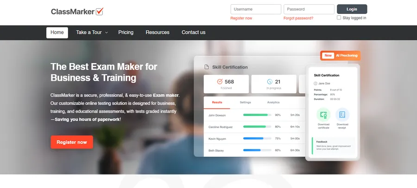Click the Login button

click(x=352, y=9)
